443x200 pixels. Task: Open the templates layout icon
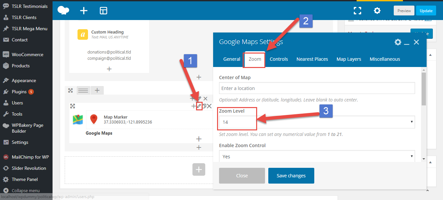click(103, 11)
